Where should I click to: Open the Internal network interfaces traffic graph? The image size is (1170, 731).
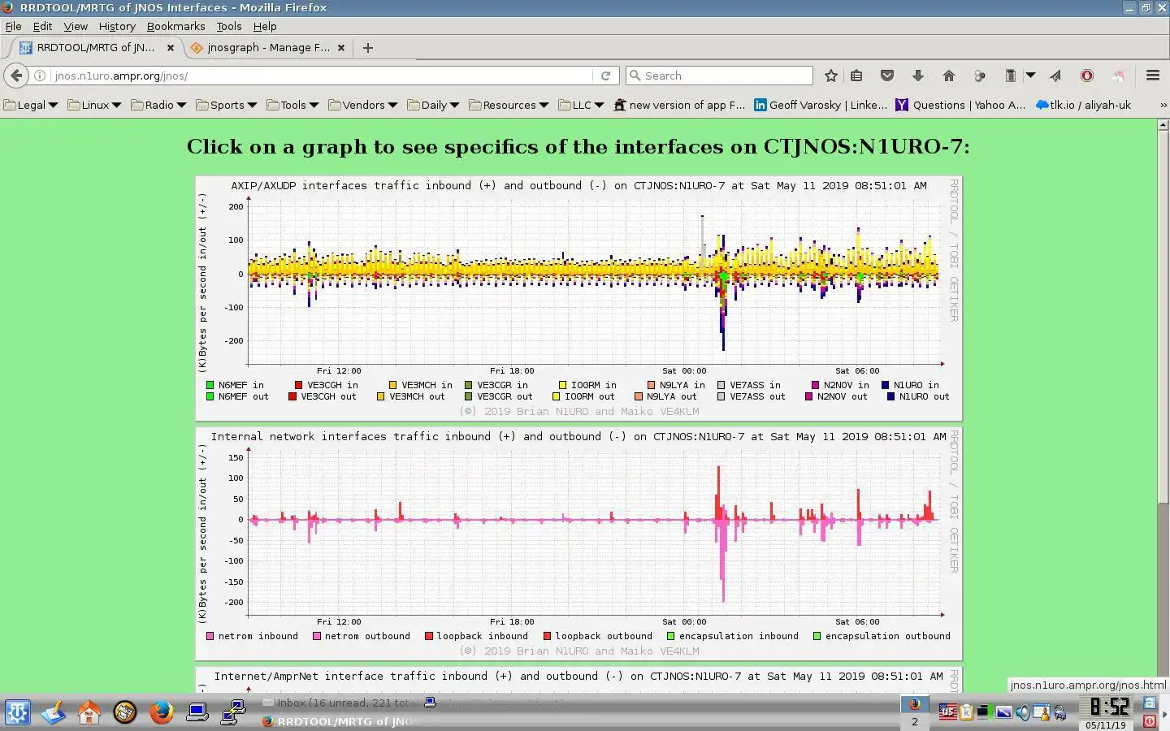(578, 543)
